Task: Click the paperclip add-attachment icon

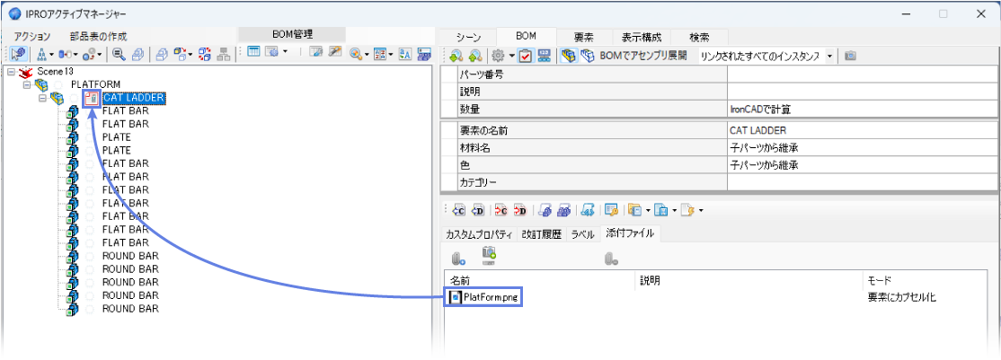Action: click(x=457, y=259)
